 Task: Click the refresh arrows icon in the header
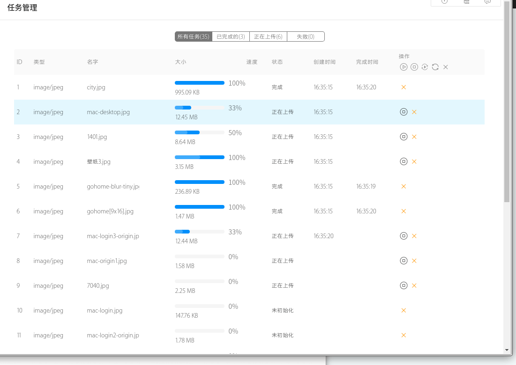point(435,67)
